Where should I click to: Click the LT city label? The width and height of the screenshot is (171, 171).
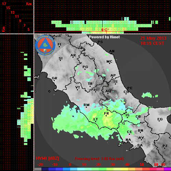click(x=95, y=119)
